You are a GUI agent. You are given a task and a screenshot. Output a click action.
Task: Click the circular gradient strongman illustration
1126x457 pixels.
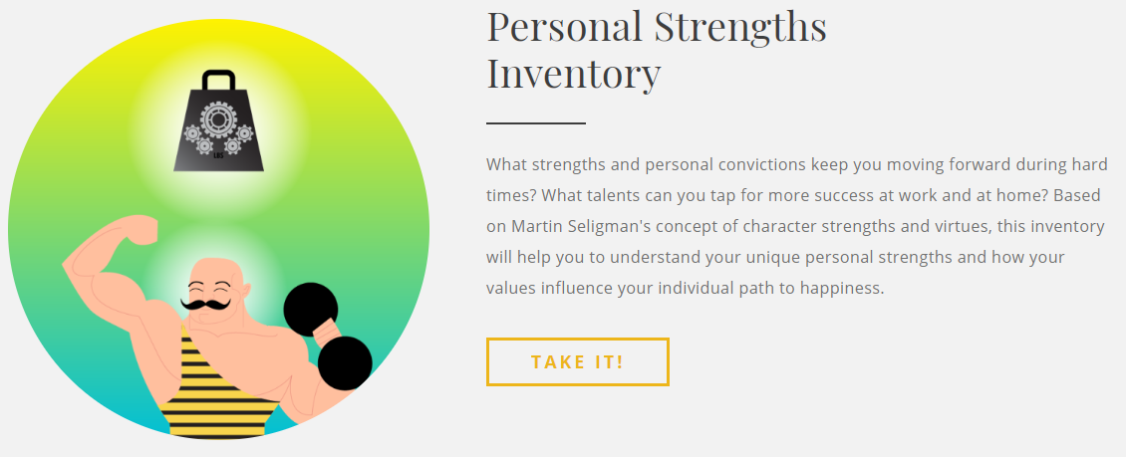tap(218, 229)
